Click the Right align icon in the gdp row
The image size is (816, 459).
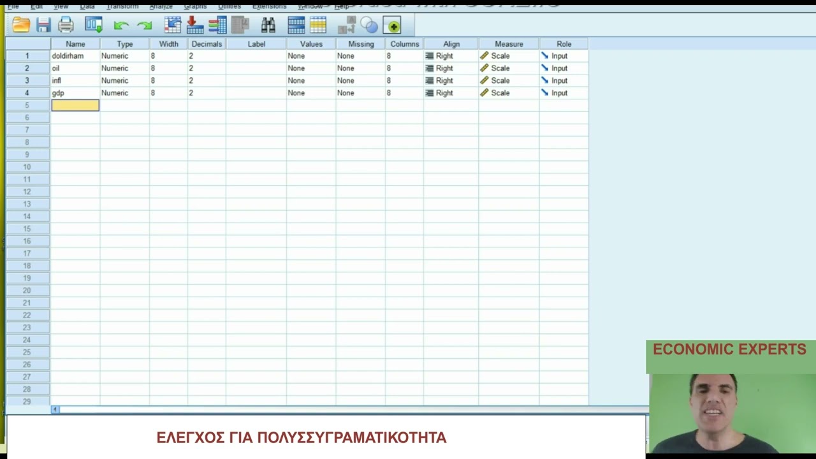point(429,92)
